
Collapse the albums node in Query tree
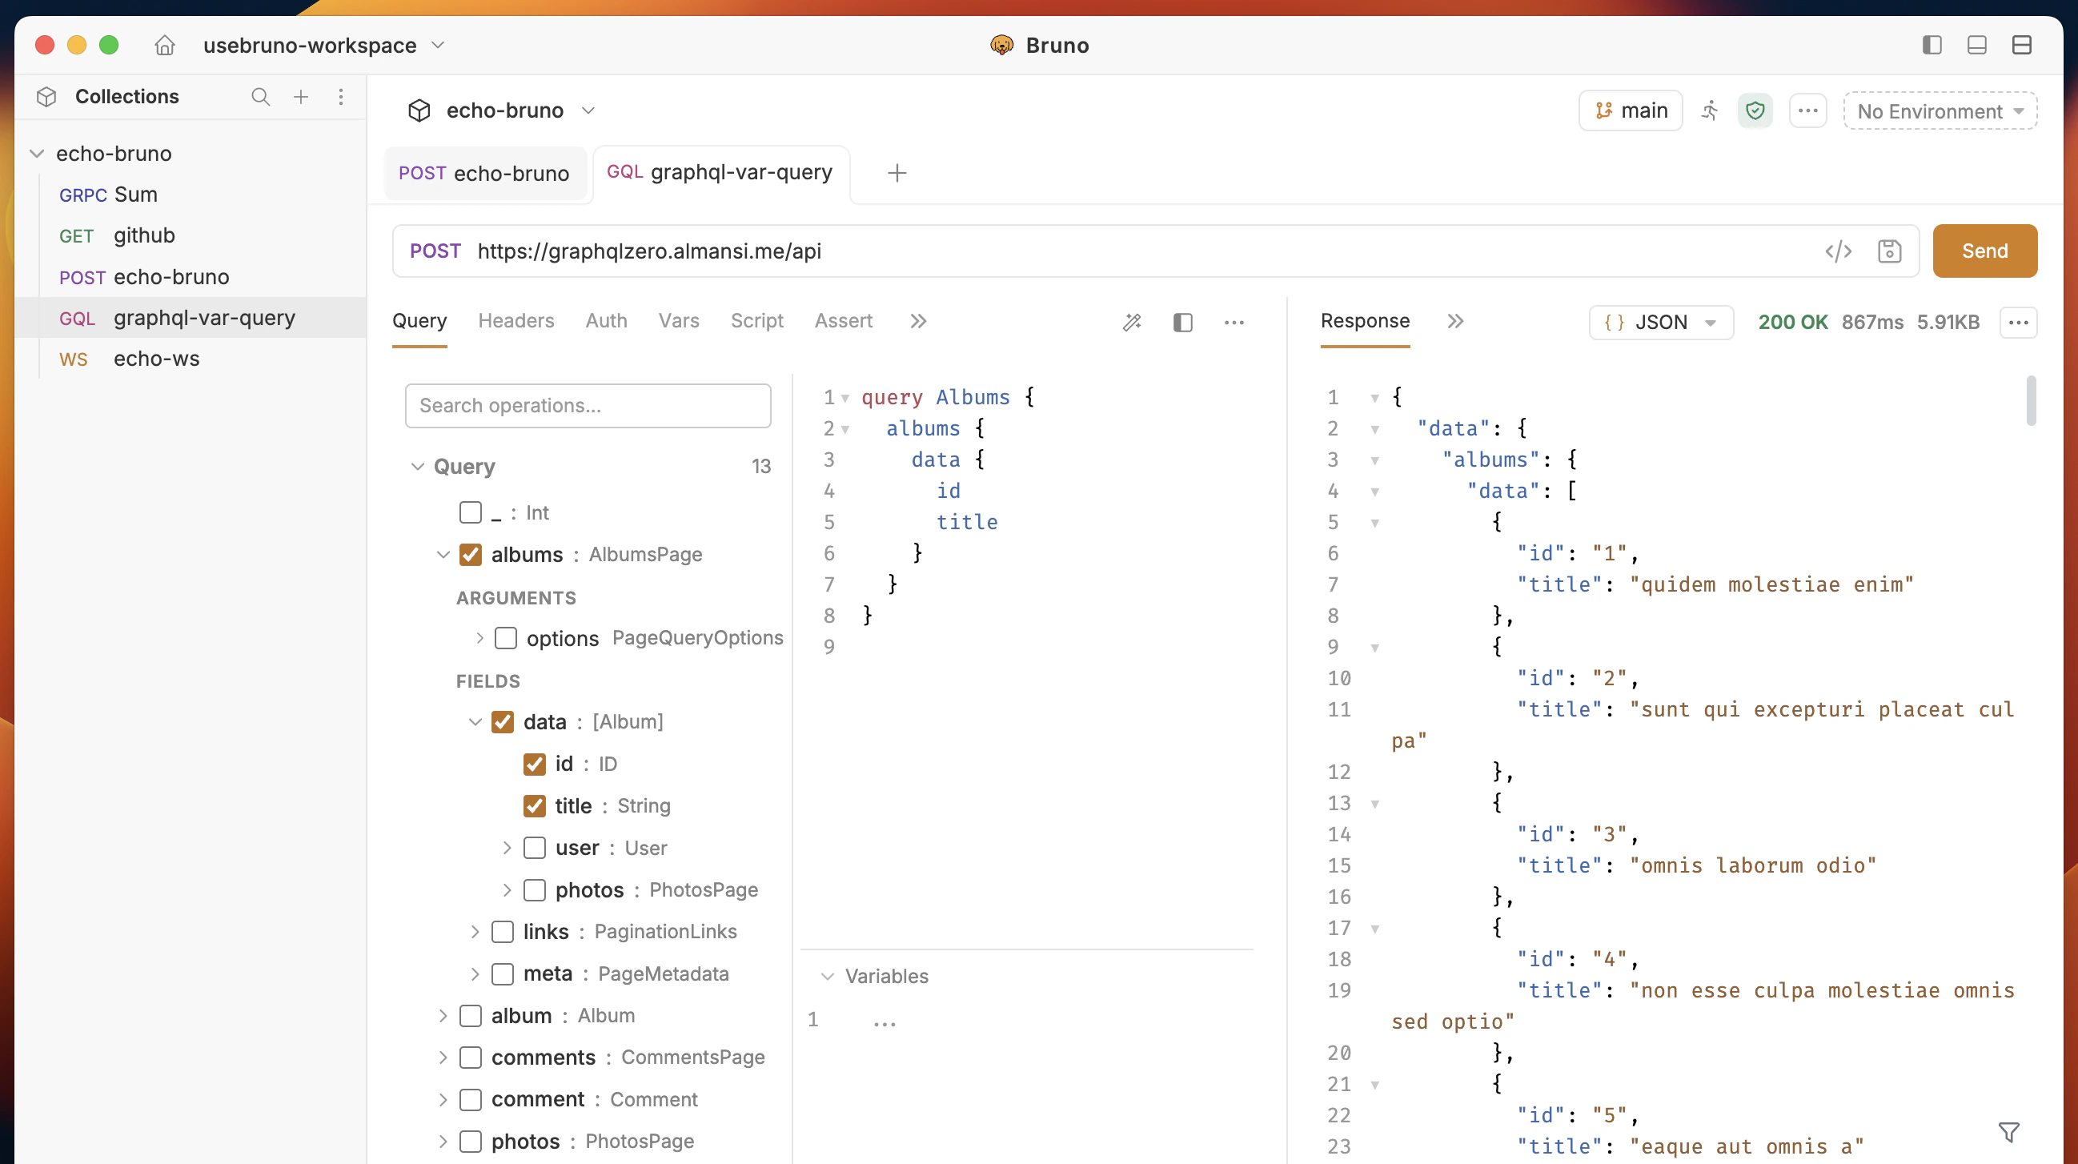point(443,554)
